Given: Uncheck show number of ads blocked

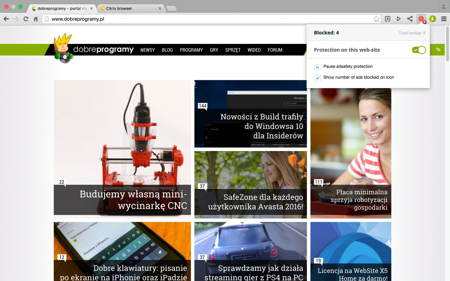Looking at the screenshot, I should tap(317, 78).
